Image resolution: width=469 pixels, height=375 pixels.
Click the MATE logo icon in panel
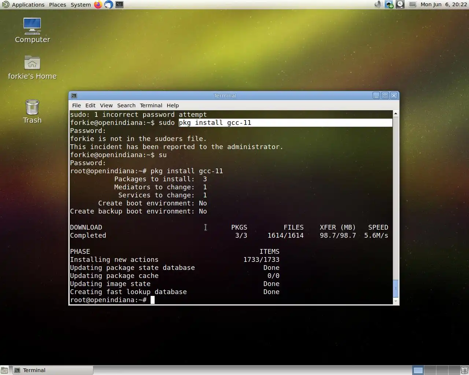pyautogui.click(x=5, y=4)
